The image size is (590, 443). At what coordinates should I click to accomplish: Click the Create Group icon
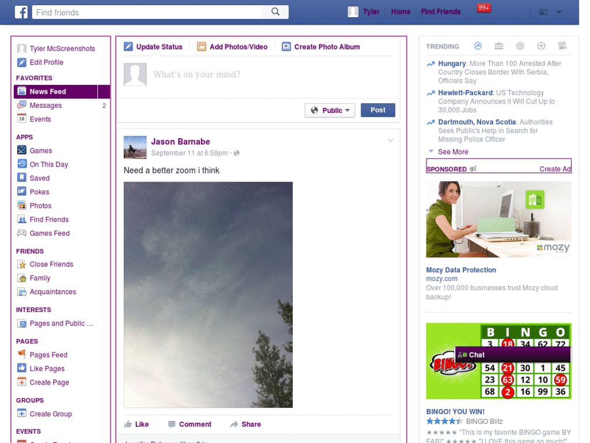tap(22, 413)
